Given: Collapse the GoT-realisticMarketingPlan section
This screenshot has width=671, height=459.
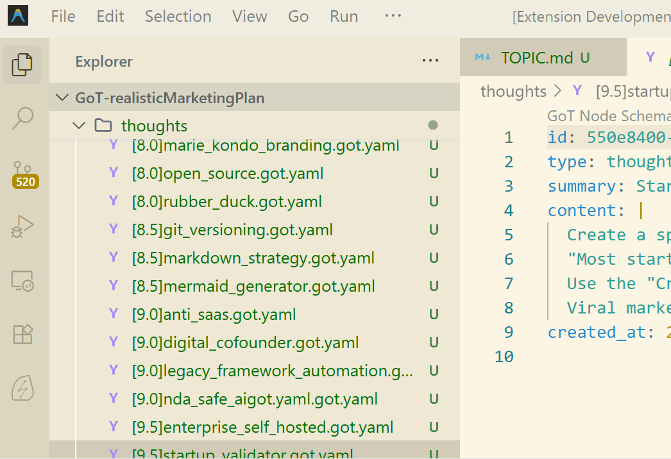Looking at the screenshot, I should [x=62, y=98].
